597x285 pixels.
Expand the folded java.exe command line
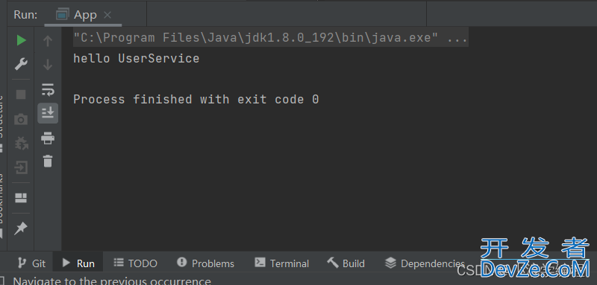456,38
